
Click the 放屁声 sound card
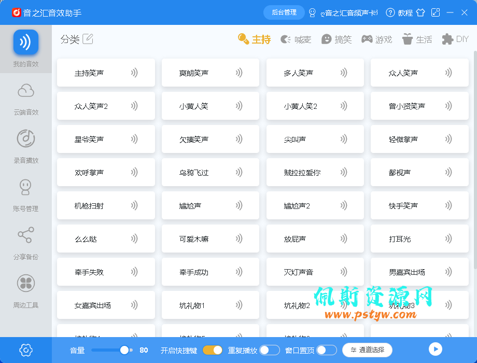[x=315, y=239]
